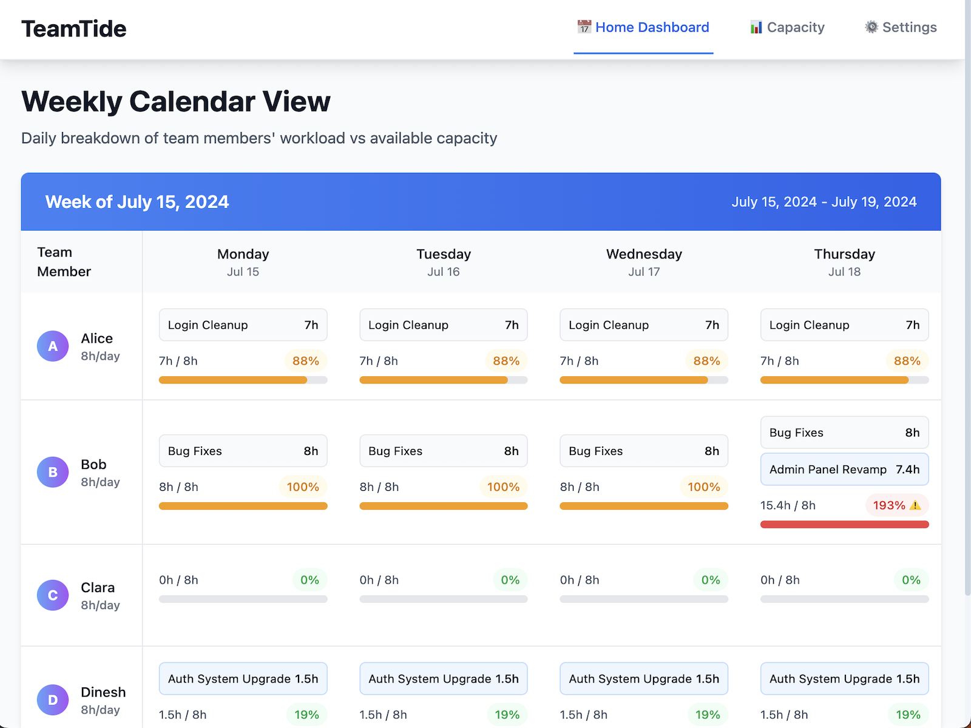
Task: Click Bob's avatar icon
Action: coord(53,472)
